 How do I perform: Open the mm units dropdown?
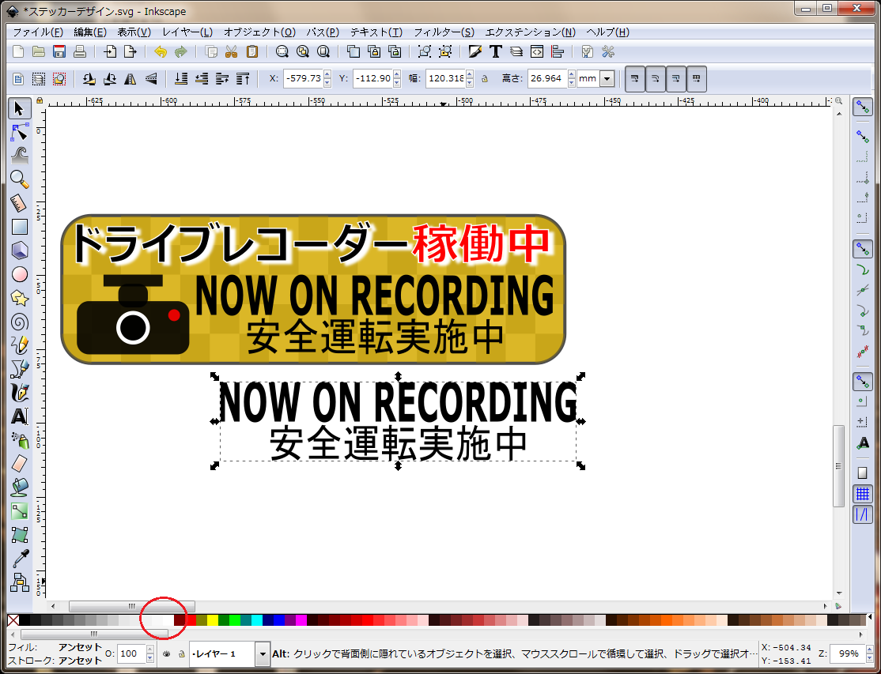pyautogui.click(x=607, y=79)
